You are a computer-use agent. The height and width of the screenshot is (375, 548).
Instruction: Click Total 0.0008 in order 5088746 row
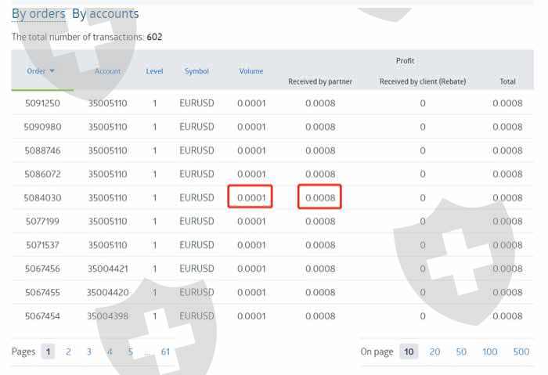[x=507, y=150]
